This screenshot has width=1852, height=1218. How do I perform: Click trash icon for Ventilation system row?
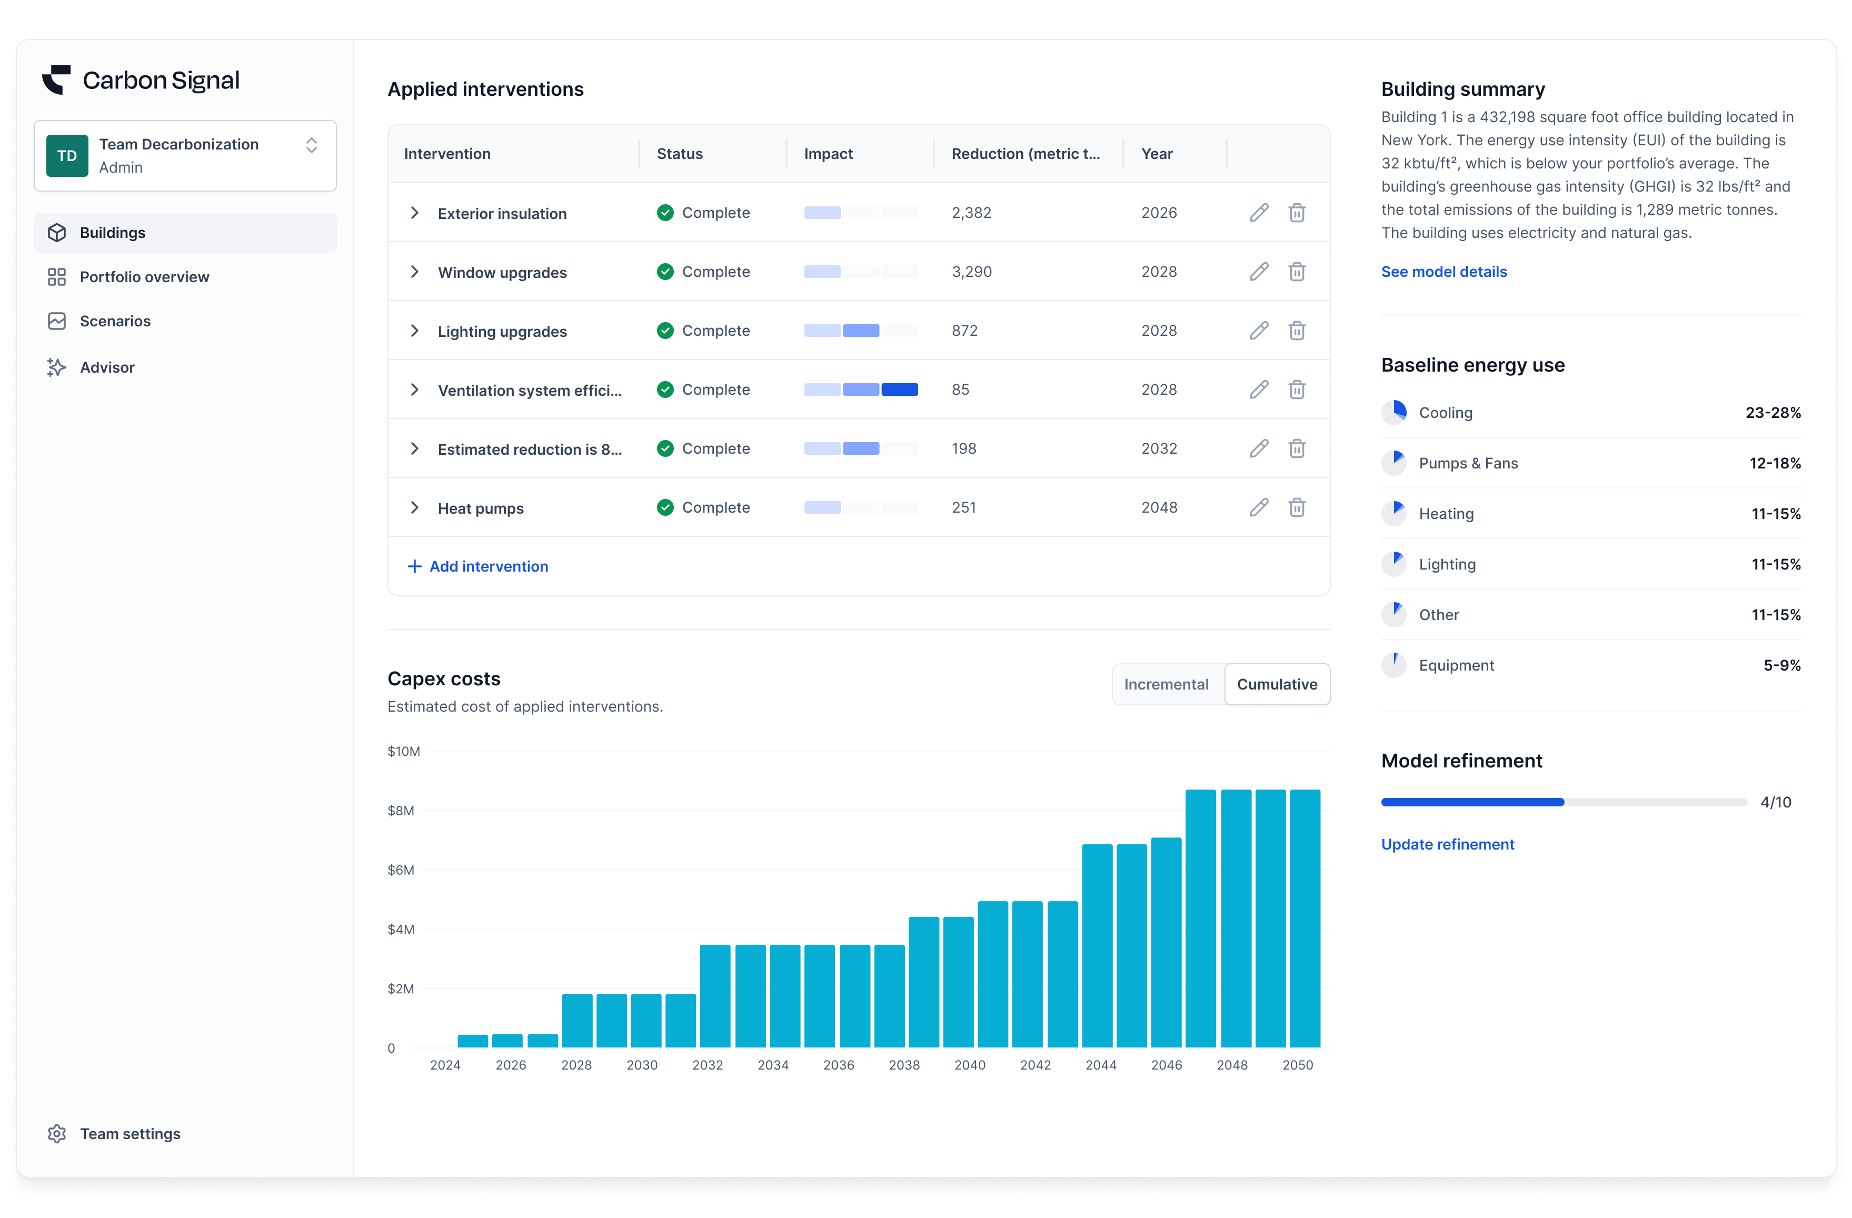pos(1297,389)
